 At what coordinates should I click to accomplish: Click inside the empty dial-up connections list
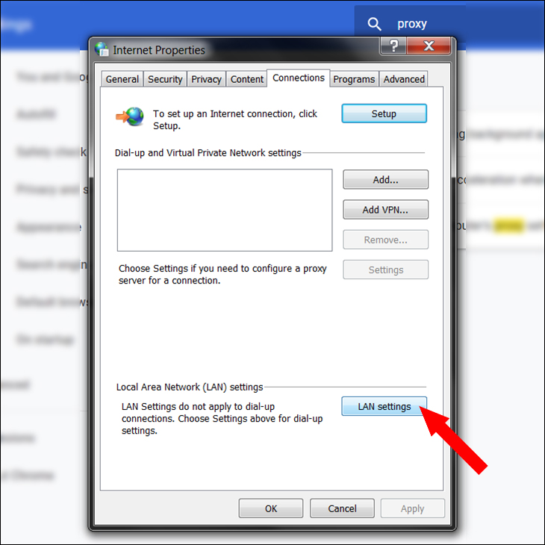pyautogui.click(x=225, y=210)
